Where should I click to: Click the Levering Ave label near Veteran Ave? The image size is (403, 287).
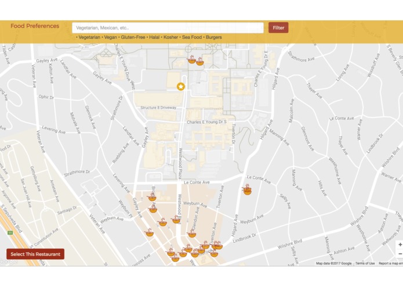(x=54, y=130)
